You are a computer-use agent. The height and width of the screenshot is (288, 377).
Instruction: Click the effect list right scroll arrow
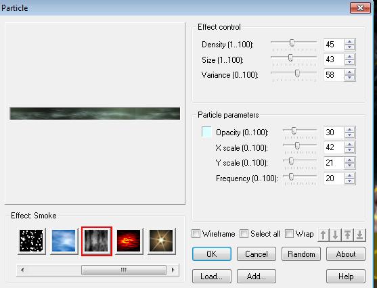tap(173, 270)
